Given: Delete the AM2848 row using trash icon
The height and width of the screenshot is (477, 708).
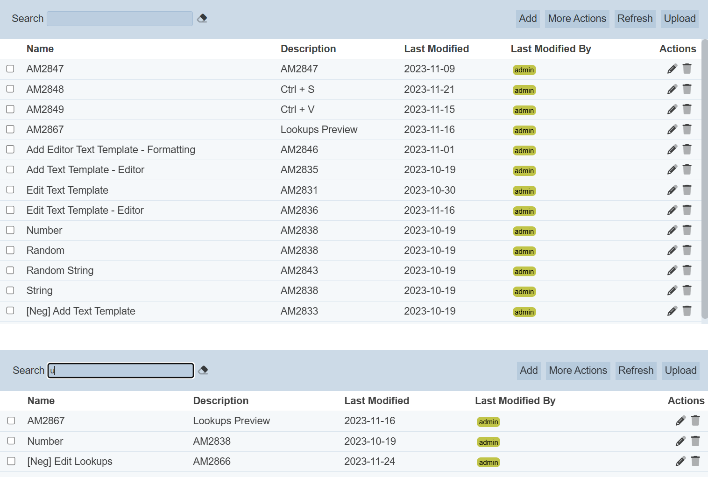Looking at the screenshot, I should coord(687,89).
